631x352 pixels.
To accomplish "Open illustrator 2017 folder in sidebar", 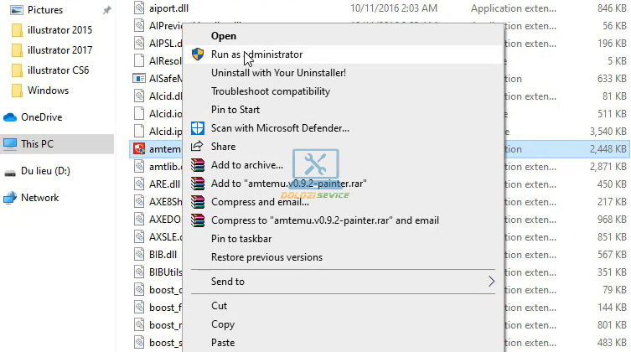I will tap(59, 50).
